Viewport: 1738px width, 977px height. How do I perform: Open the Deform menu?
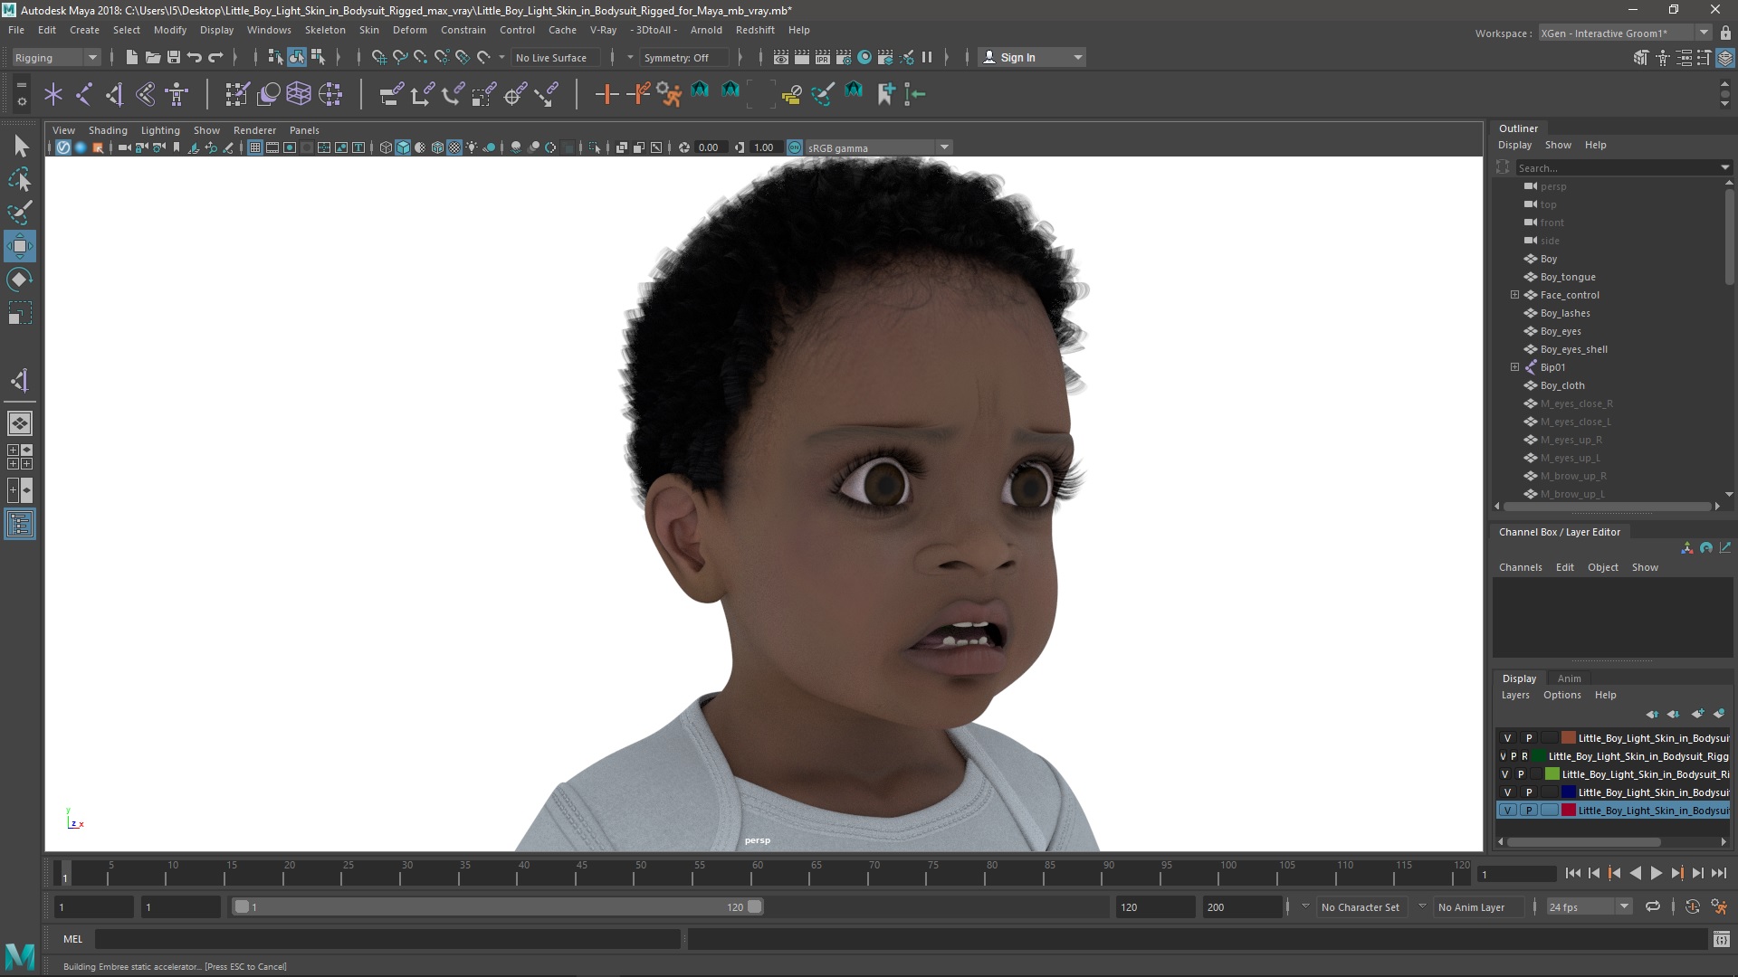pos(409,30)
